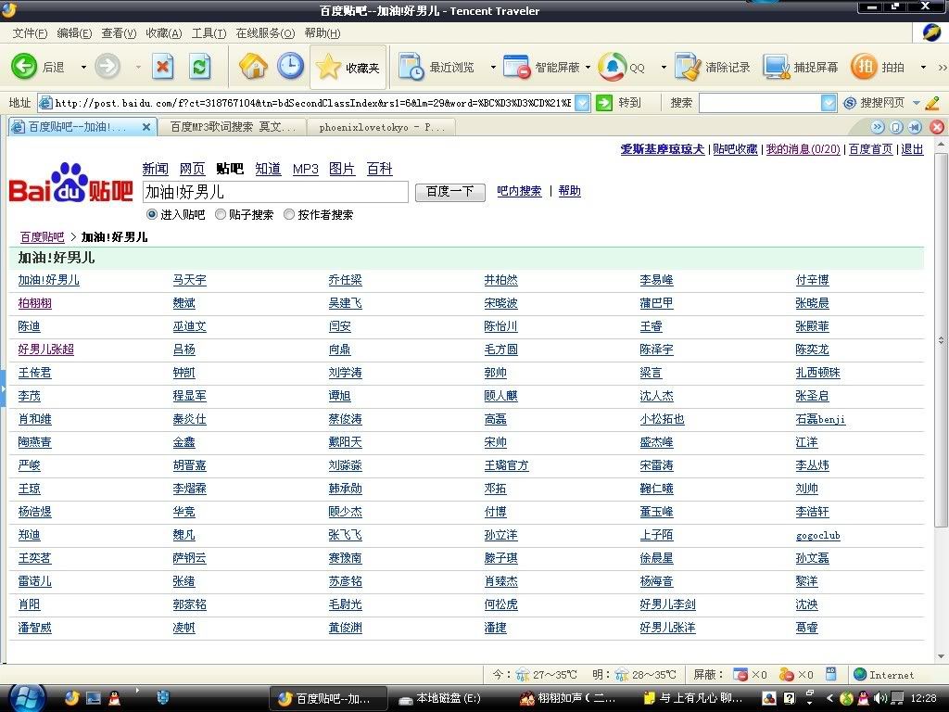The image size is (949, 712).
Task: Launch Tencent Traveler from quick launch
Action: (x=72, y=698)
